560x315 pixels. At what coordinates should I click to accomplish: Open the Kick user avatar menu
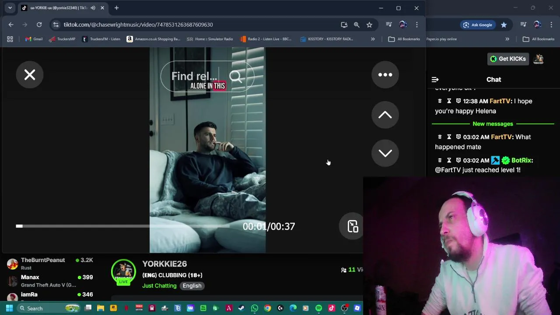point(539,59)
